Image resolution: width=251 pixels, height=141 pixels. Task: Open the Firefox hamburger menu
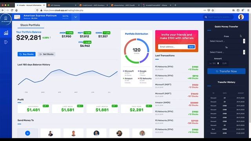[248, 10]
